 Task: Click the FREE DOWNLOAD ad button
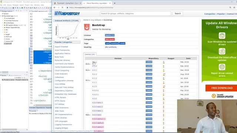coord(222,88)
